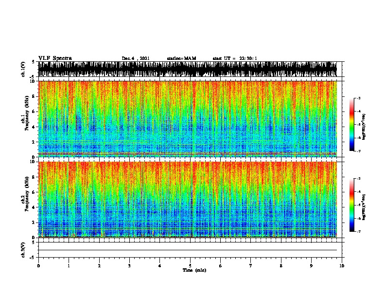Click the 'station=MAM' label
Screen dimensions: 385x298
pyautogui.click(x=181, y=58)
